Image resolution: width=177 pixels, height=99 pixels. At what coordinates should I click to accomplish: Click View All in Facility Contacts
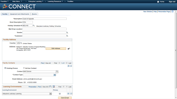coord(48,63)
